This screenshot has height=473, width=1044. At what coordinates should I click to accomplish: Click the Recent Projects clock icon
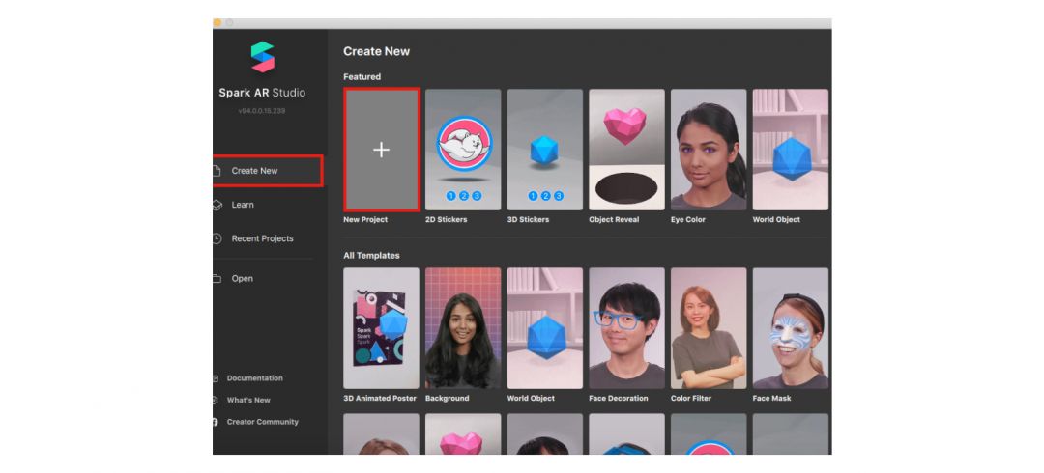(217, 238)
